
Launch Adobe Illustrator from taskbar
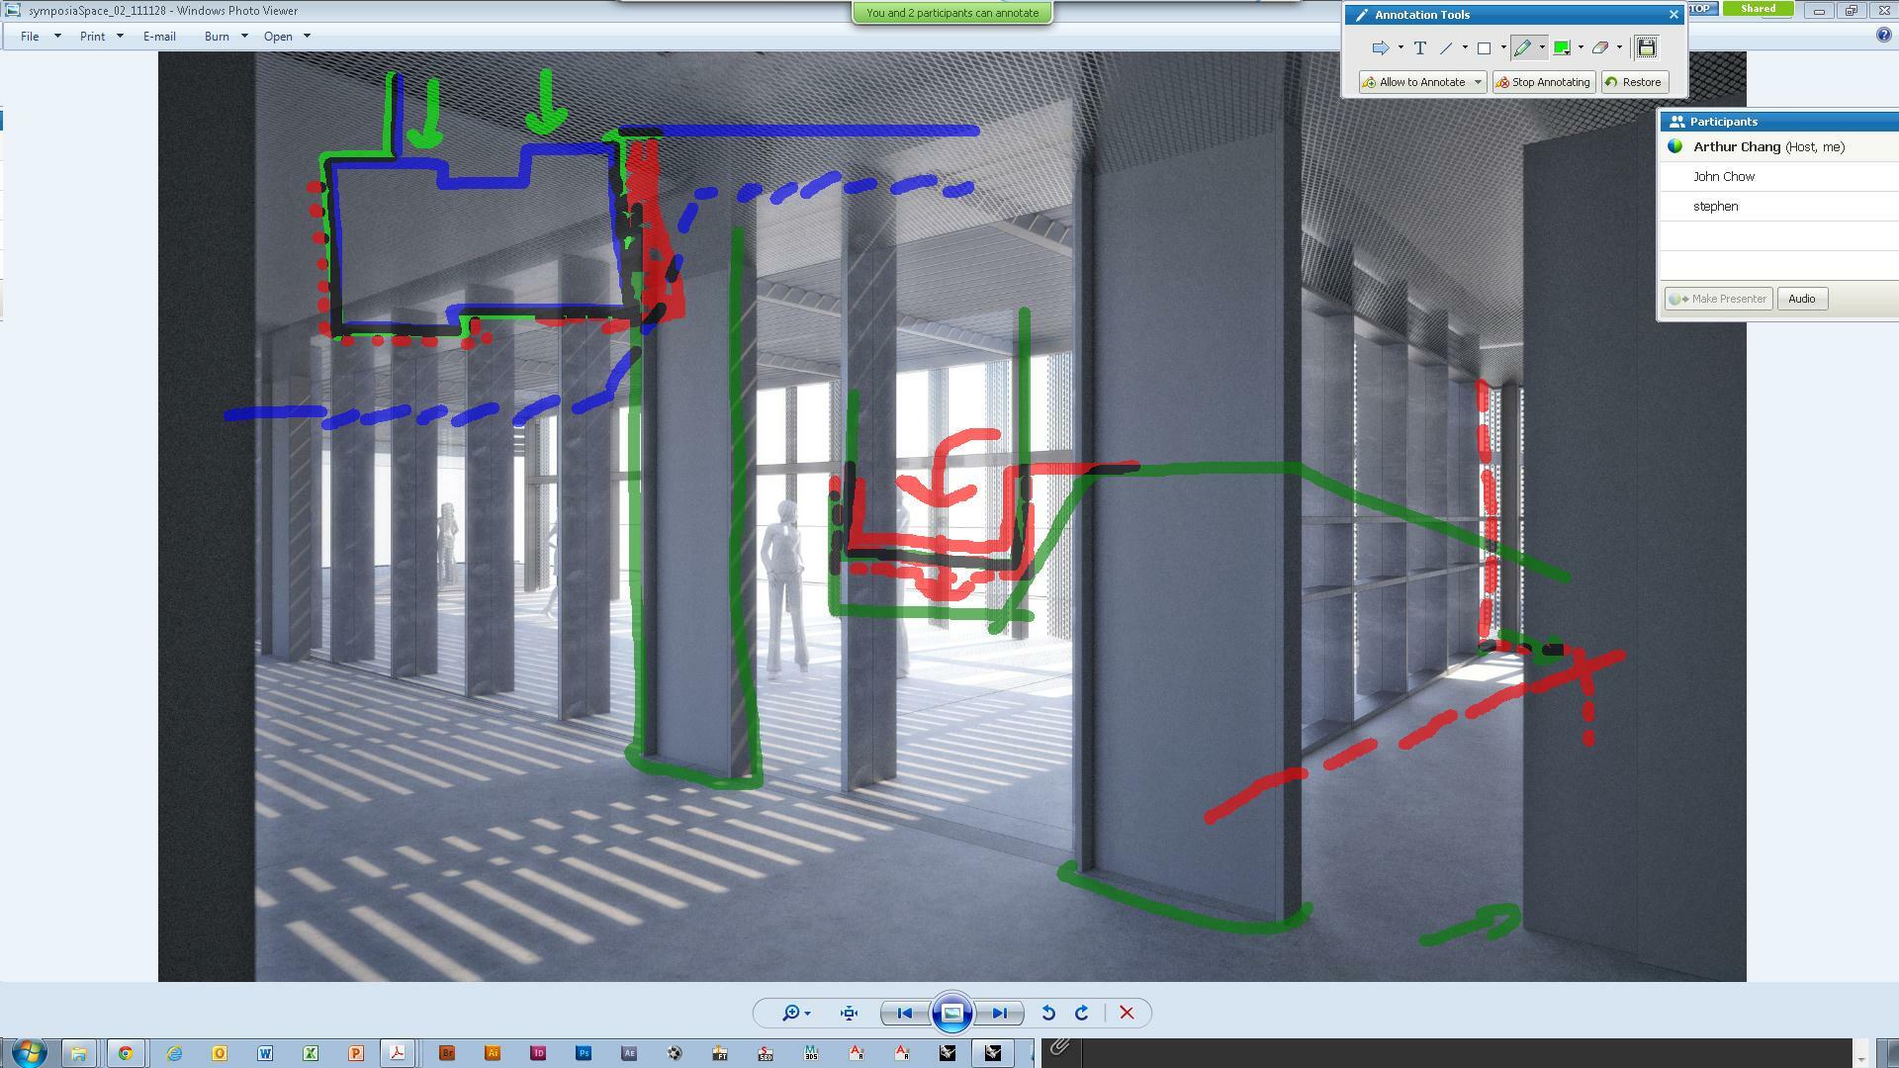(493, 1053)
